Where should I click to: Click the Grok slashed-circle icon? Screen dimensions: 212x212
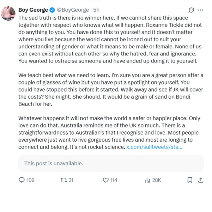click(x=192, y=10)
